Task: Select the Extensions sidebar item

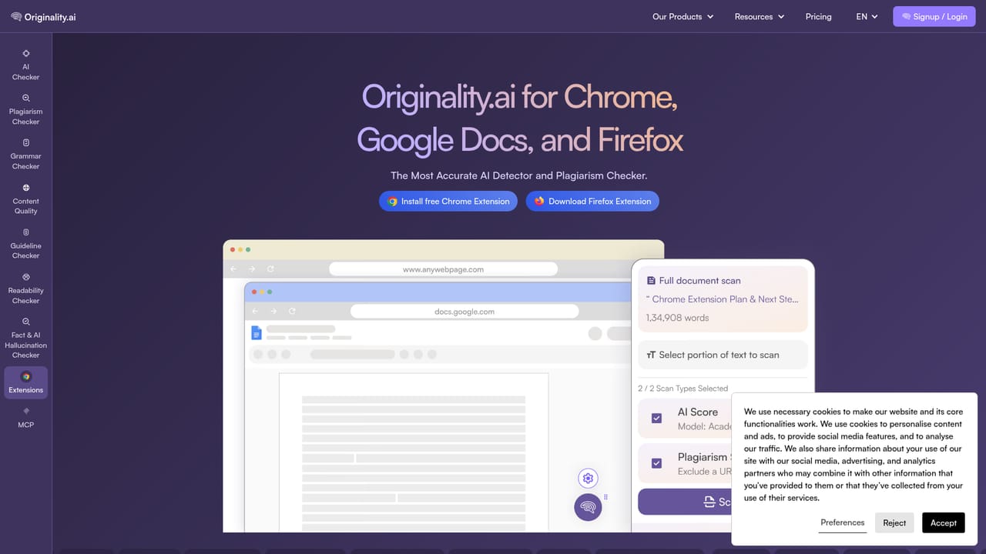Action: pyautogui.click(x=25, y=382)
